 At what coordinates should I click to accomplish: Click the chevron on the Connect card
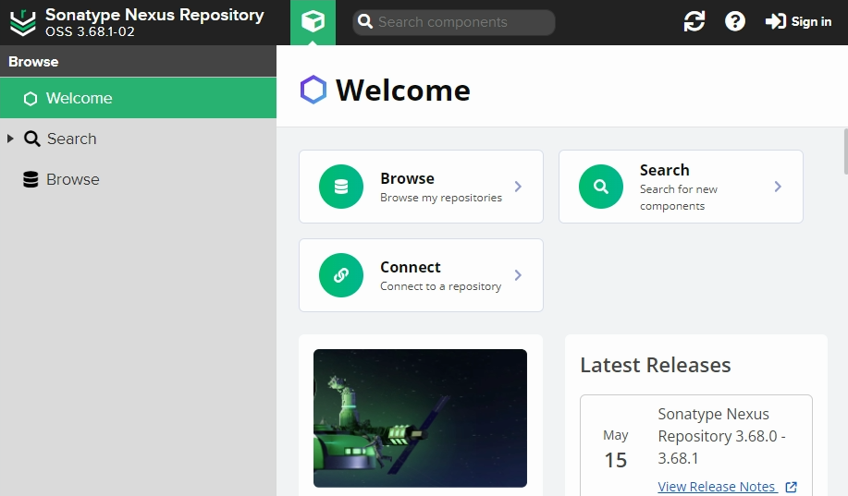(x=518, y=275)
